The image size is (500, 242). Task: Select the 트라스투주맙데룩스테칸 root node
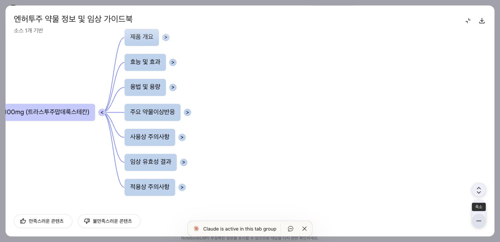47,112
